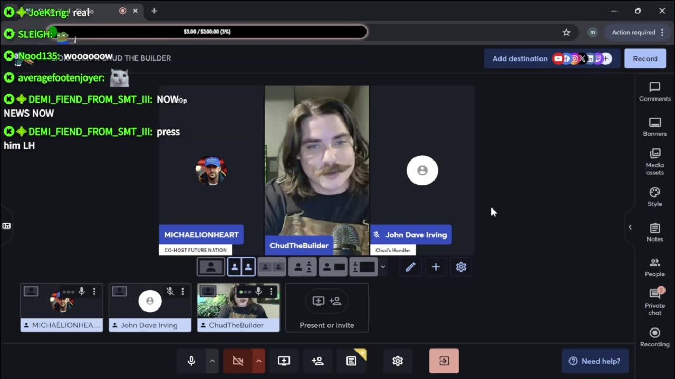Screen dimensions: 675x379
Task: Click the John Dave Irving name in backstage card
Action: click(149, 325)
